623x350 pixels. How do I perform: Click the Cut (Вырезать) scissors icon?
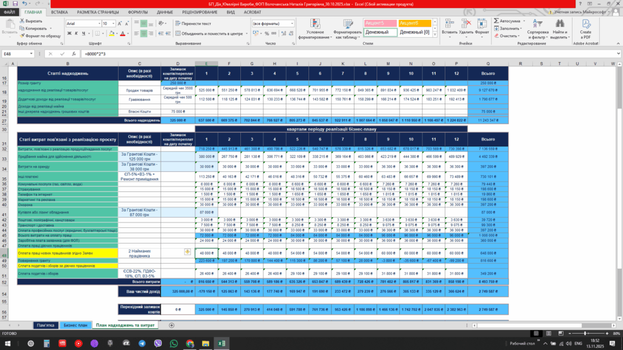(22, 21)
